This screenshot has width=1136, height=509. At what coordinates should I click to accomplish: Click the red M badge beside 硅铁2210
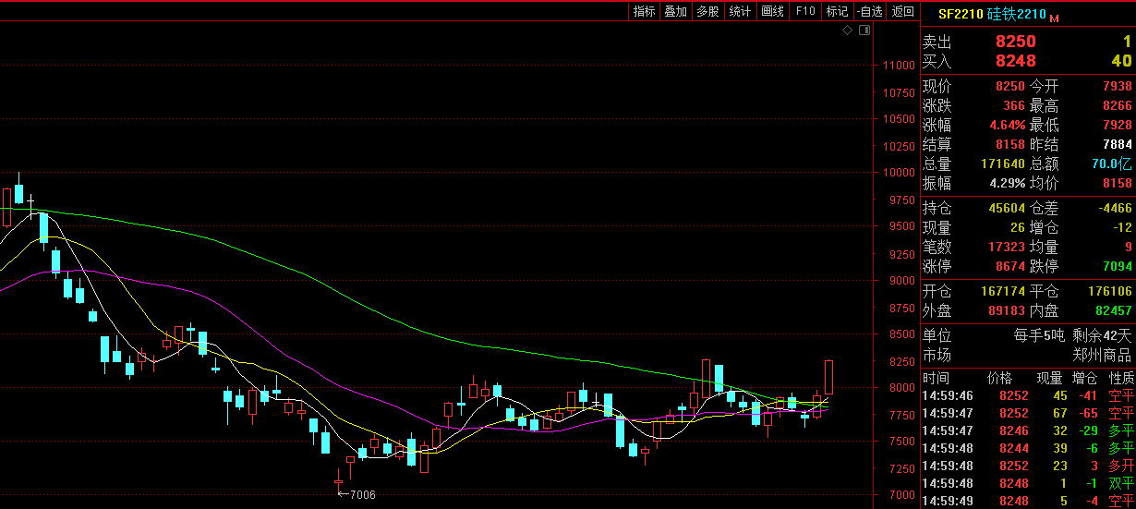point(1055,18)
